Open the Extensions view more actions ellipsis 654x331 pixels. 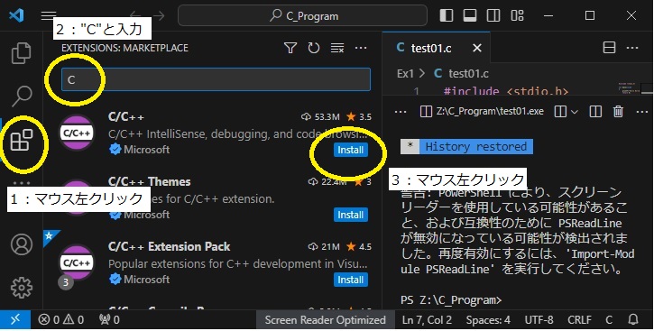[x=361, y=48]
